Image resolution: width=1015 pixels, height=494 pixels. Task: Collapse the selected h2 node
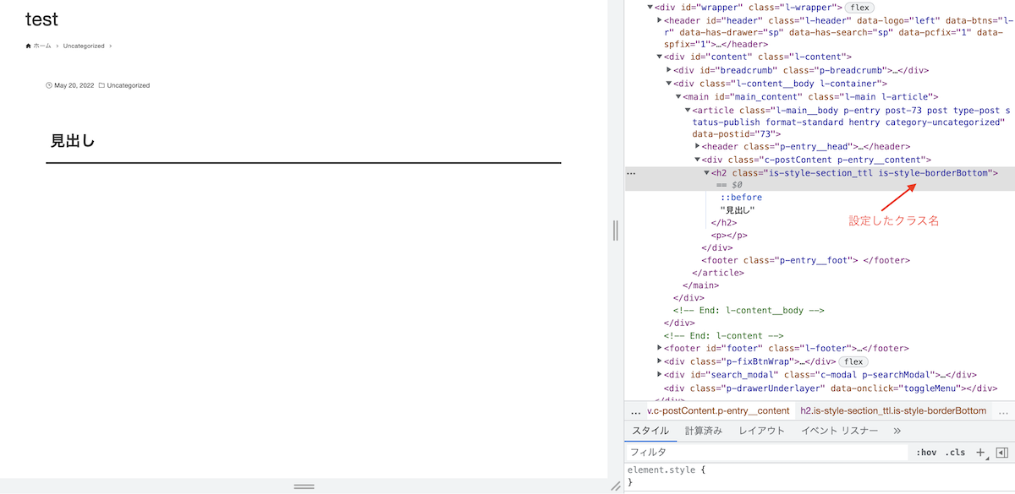tap(707, 173)
